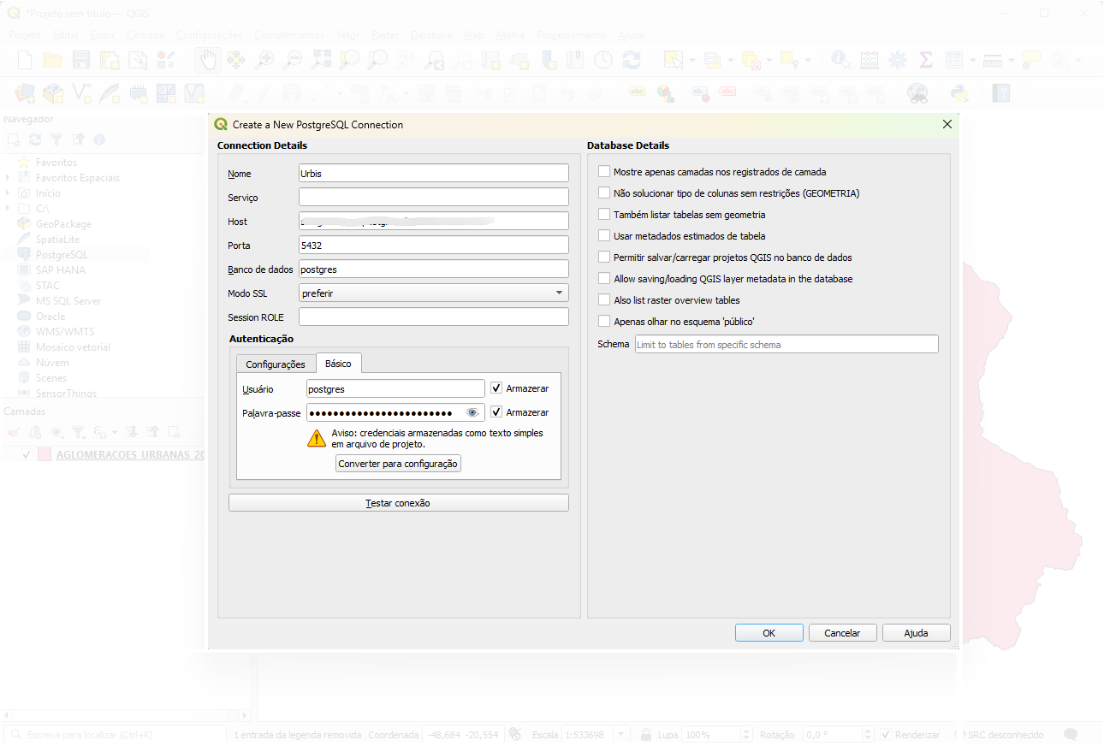
Task: Click the Select Features by area icon
Action: [x=673, y=60]
